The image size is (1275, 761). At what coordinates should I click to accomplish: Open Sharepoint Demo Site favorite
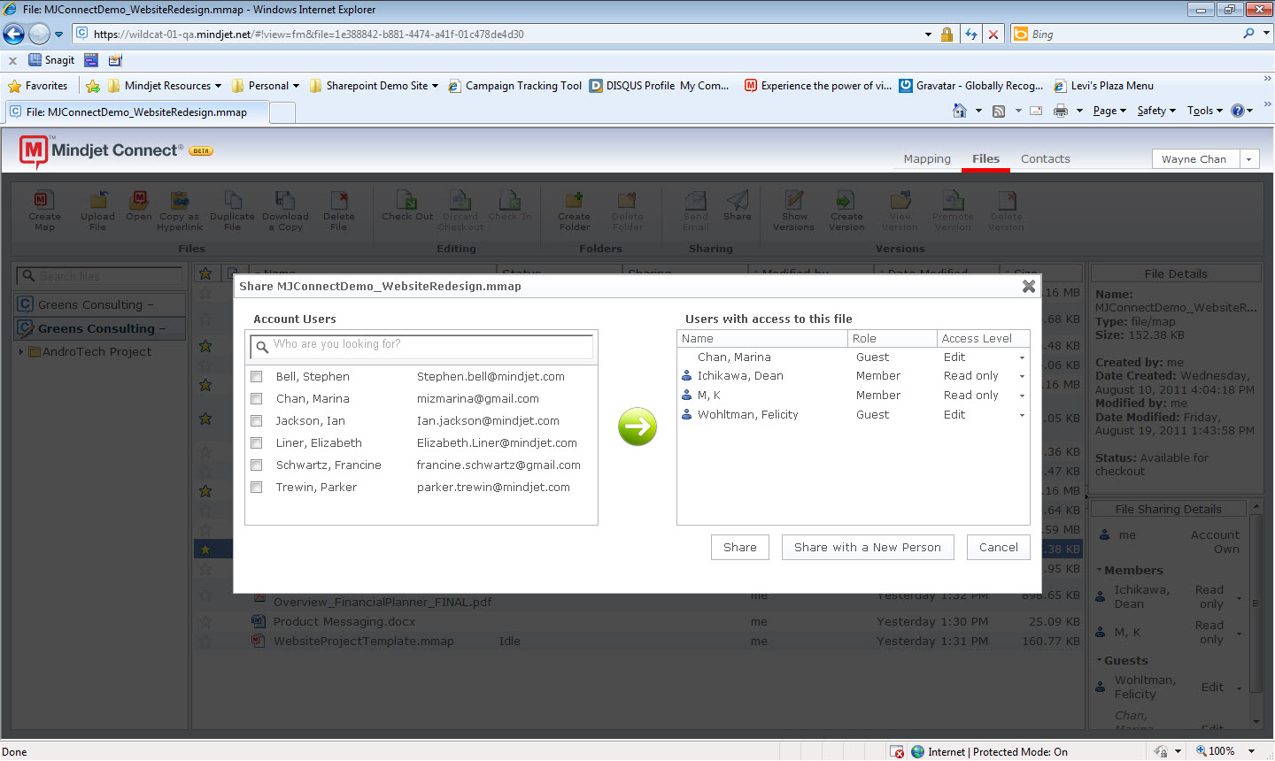[x=374, y=86]
